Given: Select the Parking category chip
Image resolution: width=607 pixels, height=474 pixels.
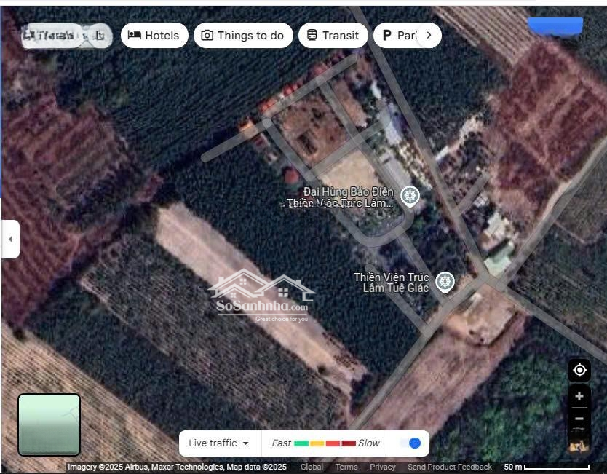Looking at the screenshot, I should 397,35.
